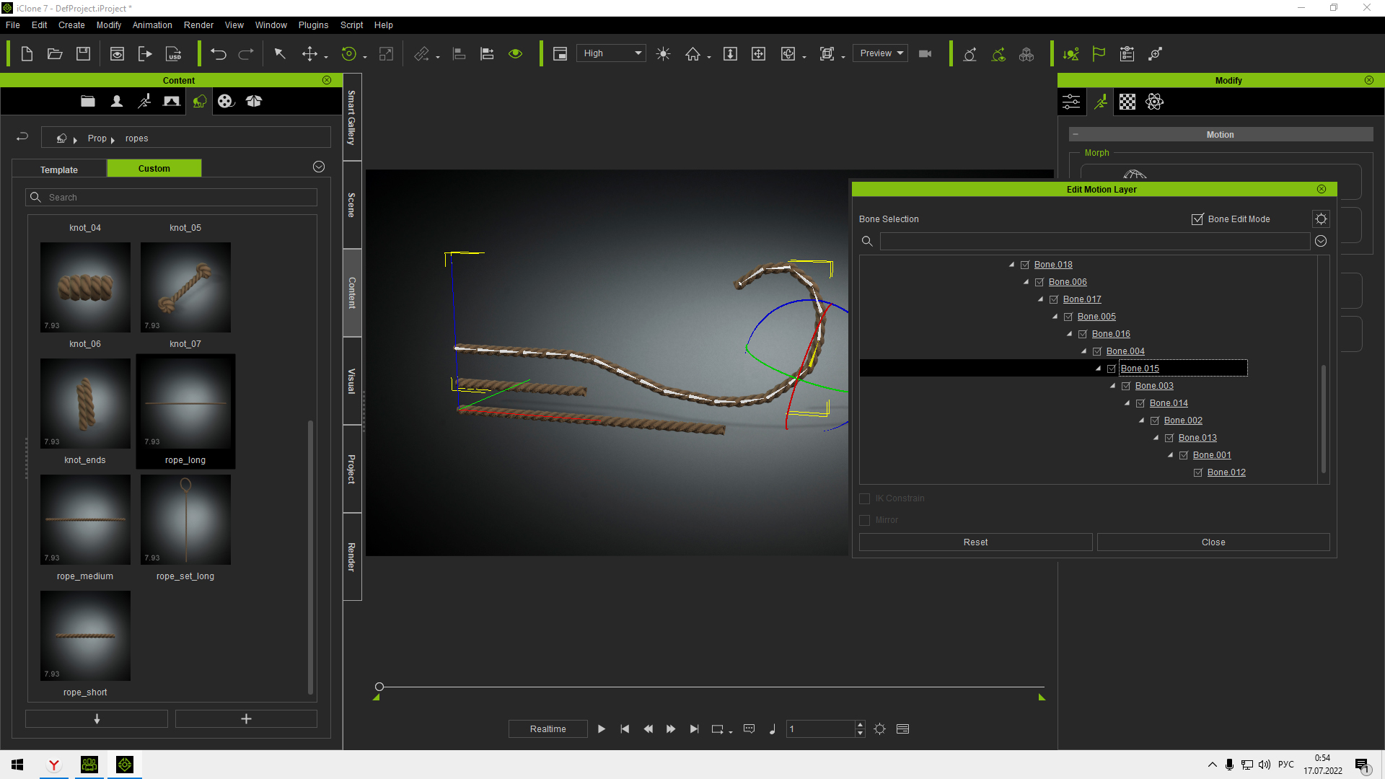Click the Prop content category icon

[199, 102]
